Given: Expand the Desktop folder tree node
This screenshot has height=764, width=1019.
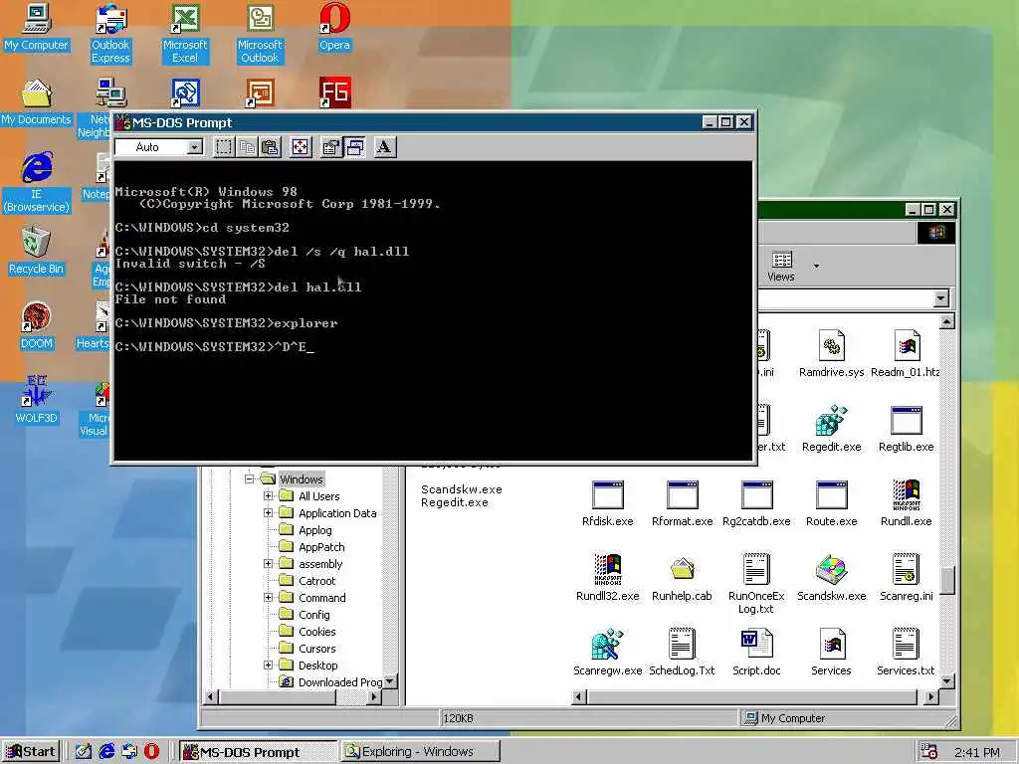Looking at the screenshot, I should [268, 665].
